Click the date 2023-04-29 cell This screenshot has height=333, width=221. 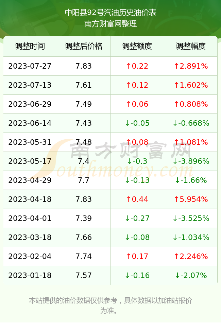pyautogui.click(x=30, y=180)
